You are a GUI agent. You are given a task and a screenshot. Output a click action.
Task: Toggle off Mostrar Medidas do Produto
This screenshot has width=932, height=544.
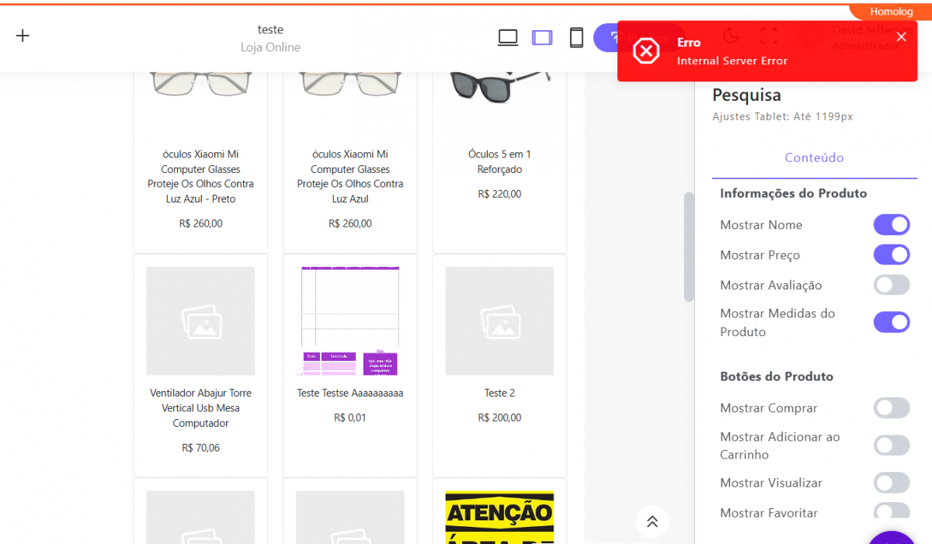tap(892, 323)
